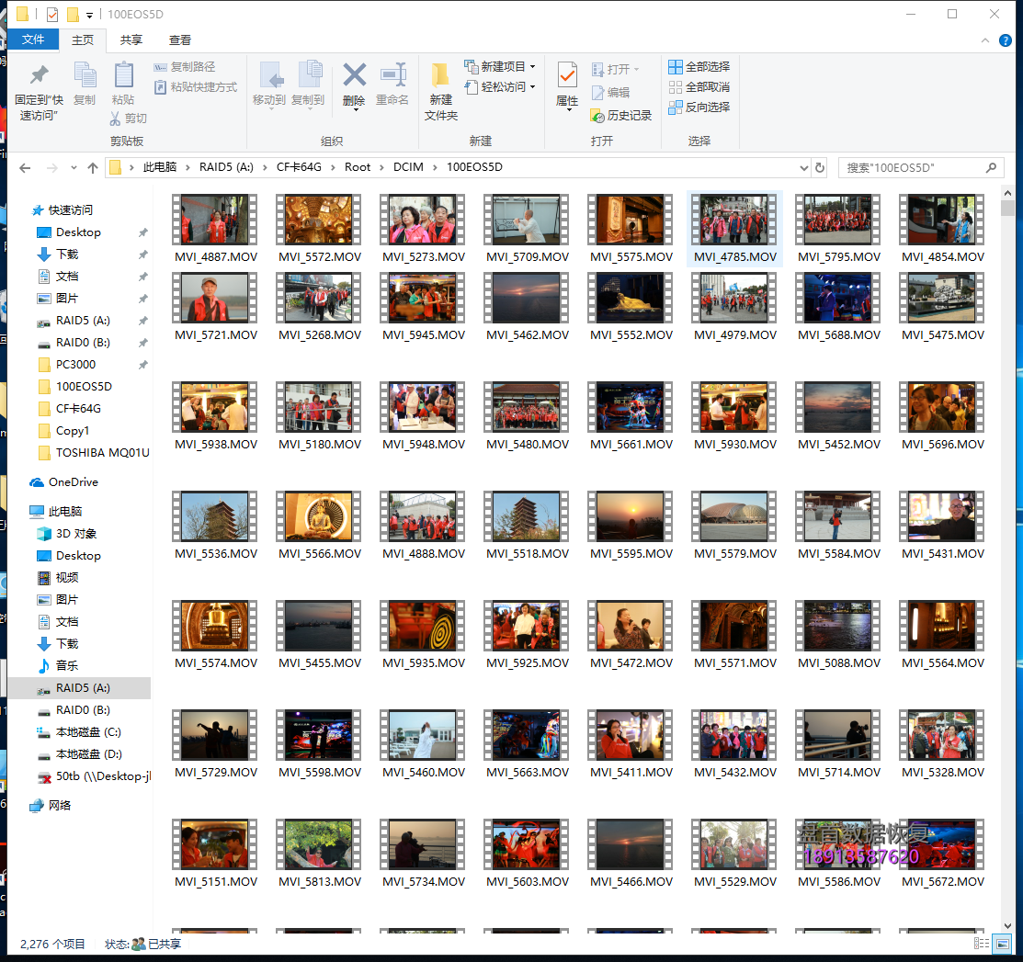
Task: Click the Cut (剪切) scissors icon
Action: tap(116, 119)
